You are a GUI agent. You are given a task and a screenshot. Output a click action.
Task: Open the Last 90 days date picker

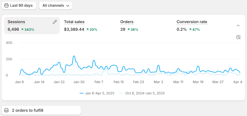(x=19, y=5)
